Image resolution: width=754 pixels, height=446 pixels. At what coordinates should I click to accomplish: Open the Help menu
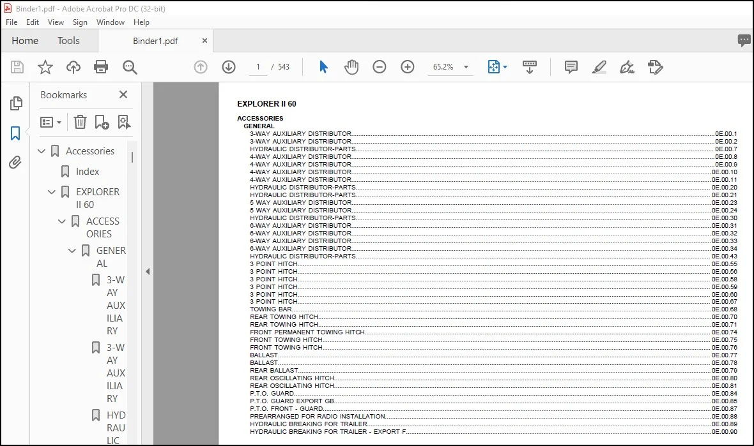coord(141,22)
